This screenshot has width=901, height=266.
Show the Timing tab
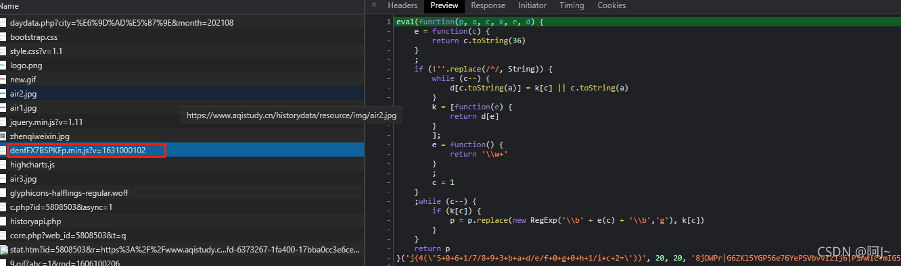pos(572,5)
